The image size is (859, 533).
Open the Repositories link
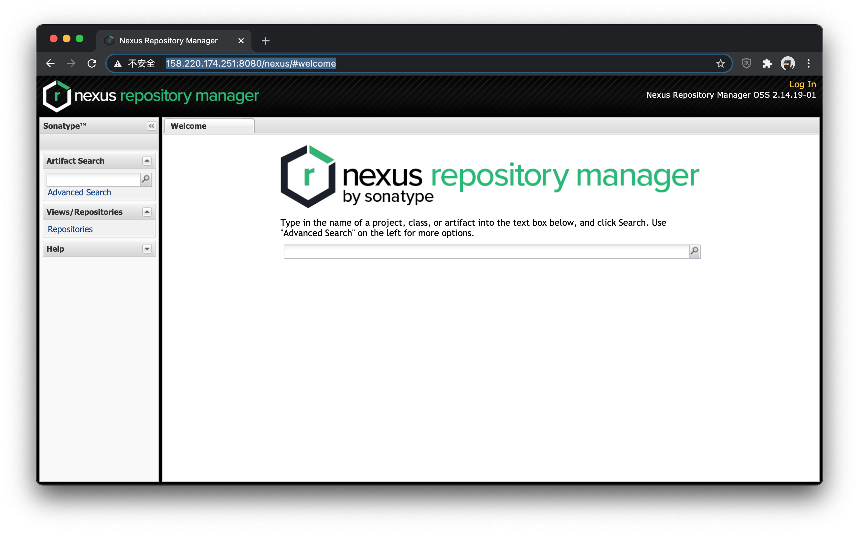[x=70, y=229]
